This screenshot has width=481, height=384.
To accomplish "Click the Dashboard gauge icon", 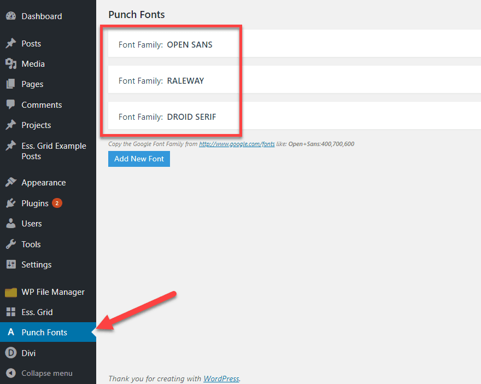I will click(10, 16).
